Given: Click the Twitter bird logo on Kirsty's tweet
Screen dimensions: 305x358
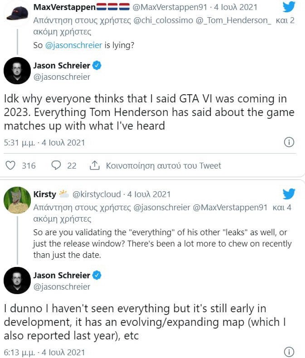Looking at the screenshot, I should [289, 194].
